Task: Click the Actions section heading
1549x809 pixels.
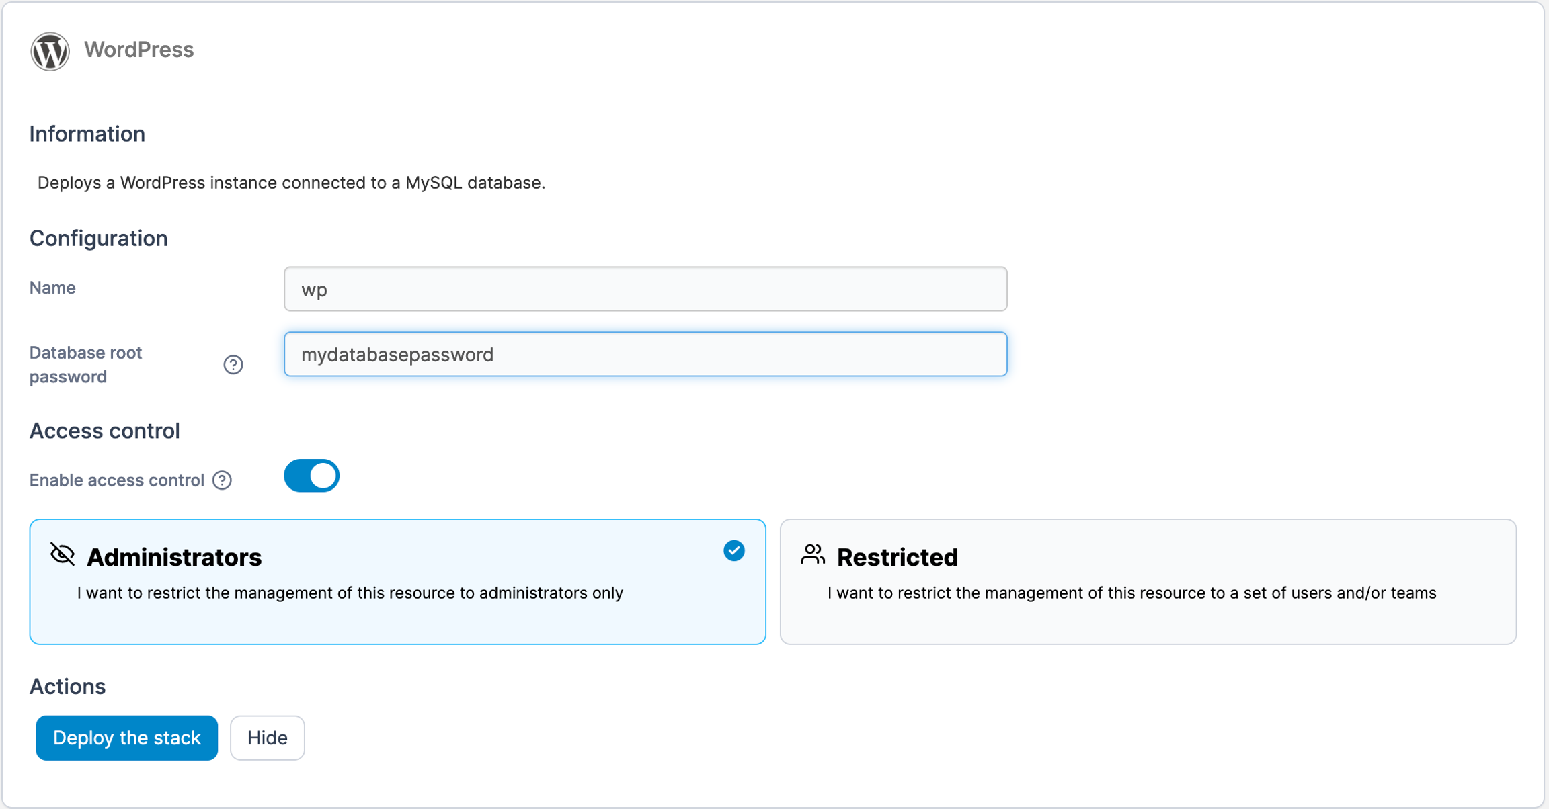Action: [67, 686]
